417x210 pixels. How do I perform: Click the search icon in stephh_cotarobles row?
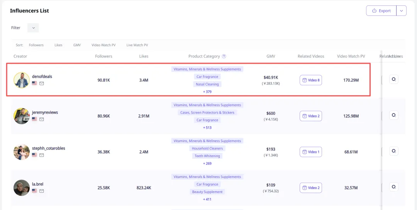click(393, 151)
